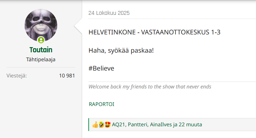256x138 pixels.
Task: Click the HELVETINKONE - VASTAANOTTOKESKUS 1-3 post line
Action: (154, 33)
